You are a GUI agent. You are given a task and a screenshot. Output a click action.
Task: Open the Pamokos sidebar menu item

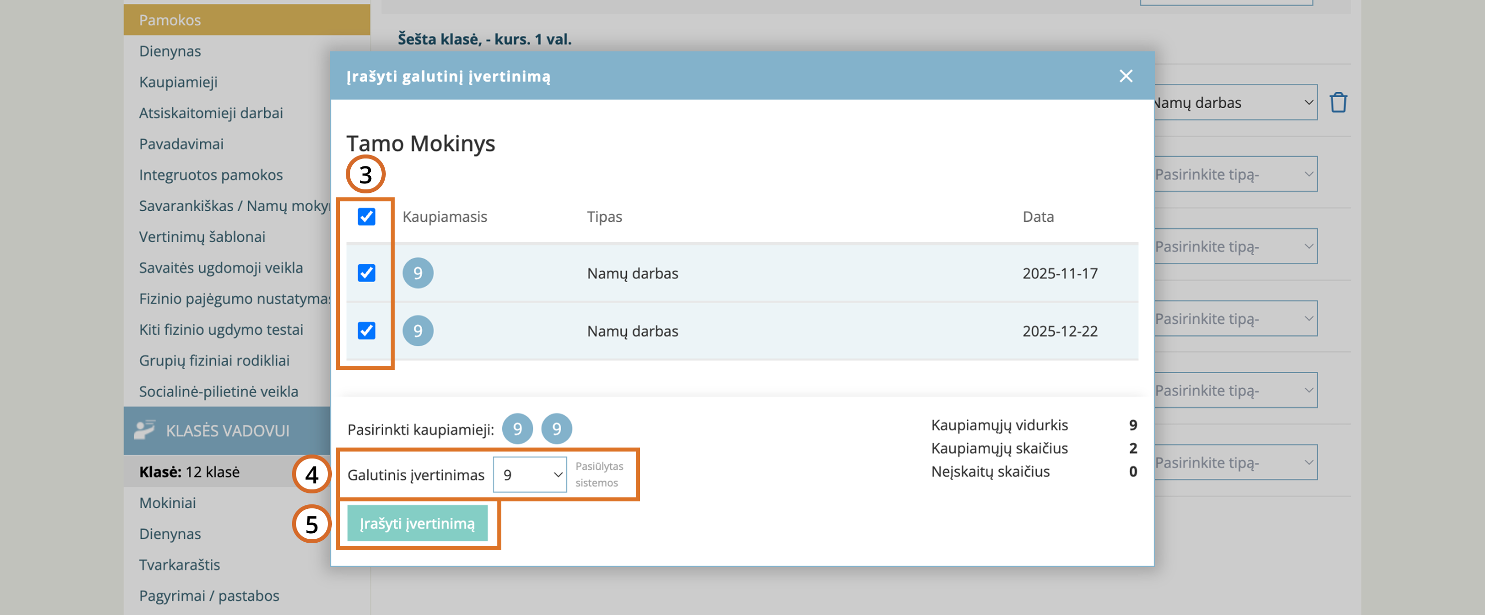(170, 20)
